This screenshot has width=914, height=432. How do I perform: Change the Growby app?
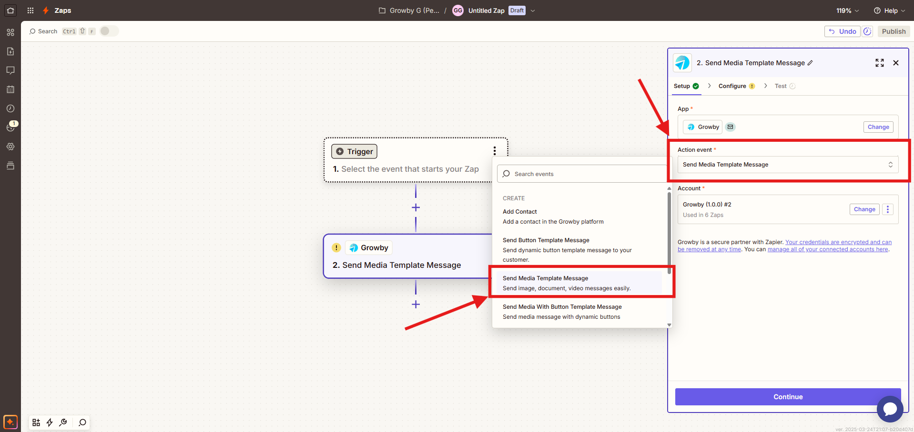tap(878, 127)
